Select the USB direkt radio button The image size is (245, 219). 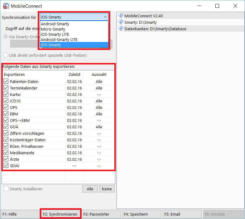tap(6, 55)
